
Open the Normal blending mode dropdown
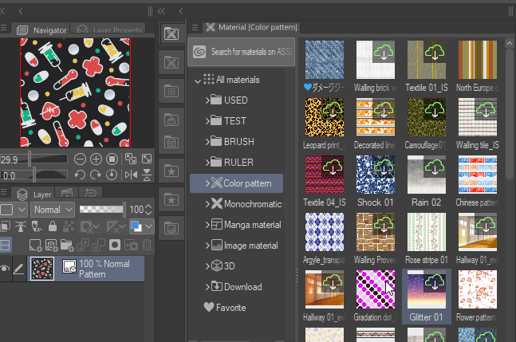click(53, 210)
